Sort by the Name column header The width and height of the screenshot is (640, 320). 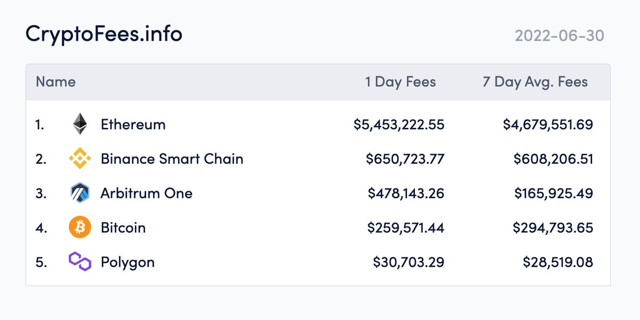(55, 82)
